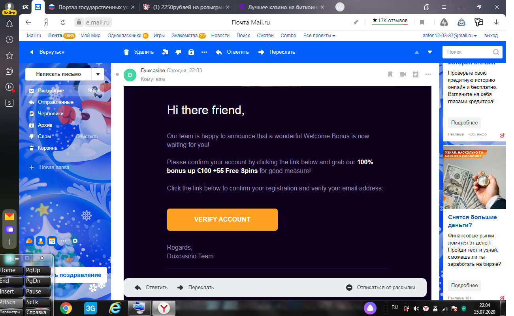Go to the previous email with up arrow

416,52
